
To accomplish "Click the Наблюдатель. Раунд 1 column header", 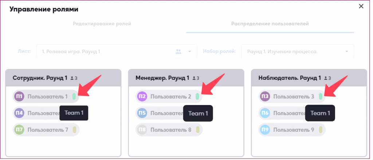I will pos(309,78).
